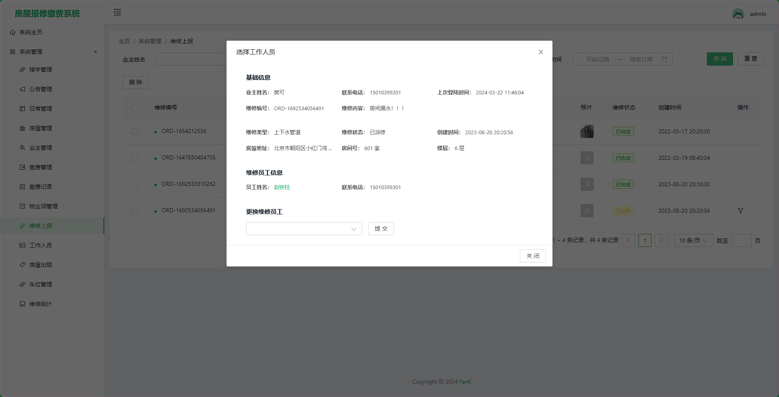
Task: Click the 业主姓名 search input field
Action: click(x=191, y=59)
